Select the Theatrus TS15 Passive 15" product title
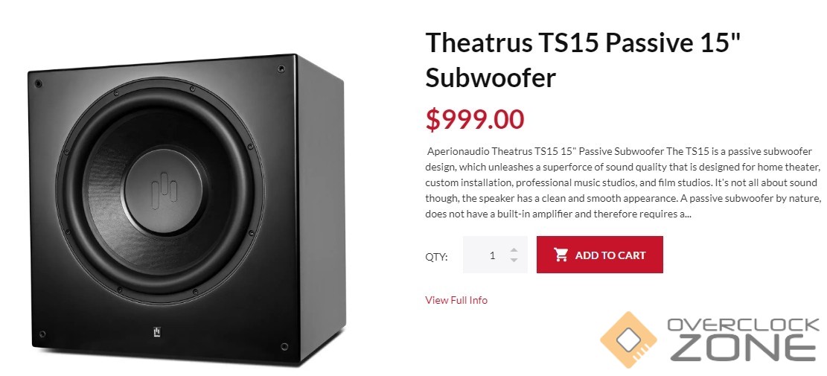 584,43
